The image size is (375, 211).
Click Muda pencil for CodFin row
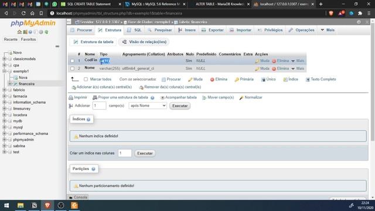[262, 61]
